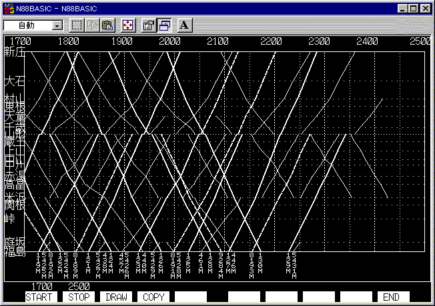The image size is (435, 306).
Task: Click the blank key left of END
Action: (x=356, y=297)
